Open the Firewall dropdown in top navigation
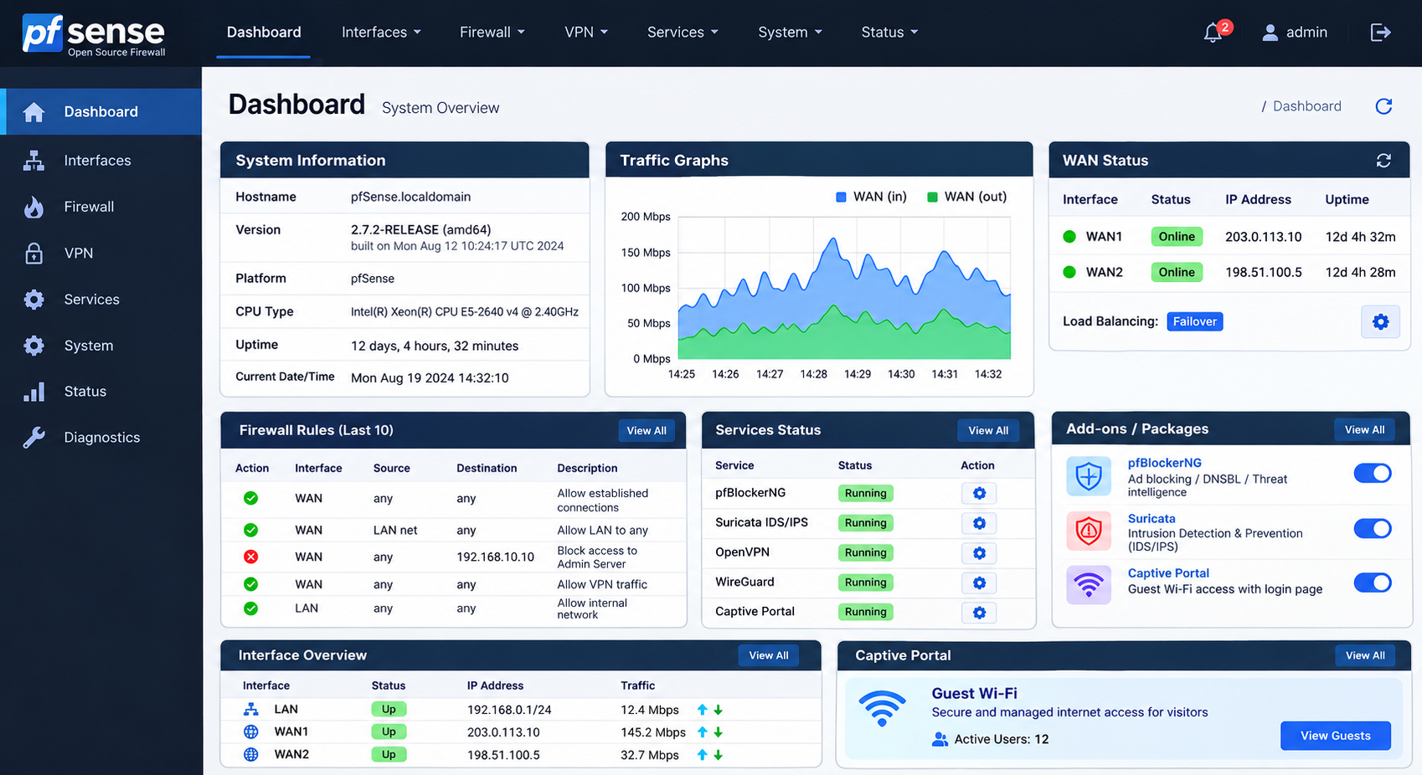 [492, 33]
